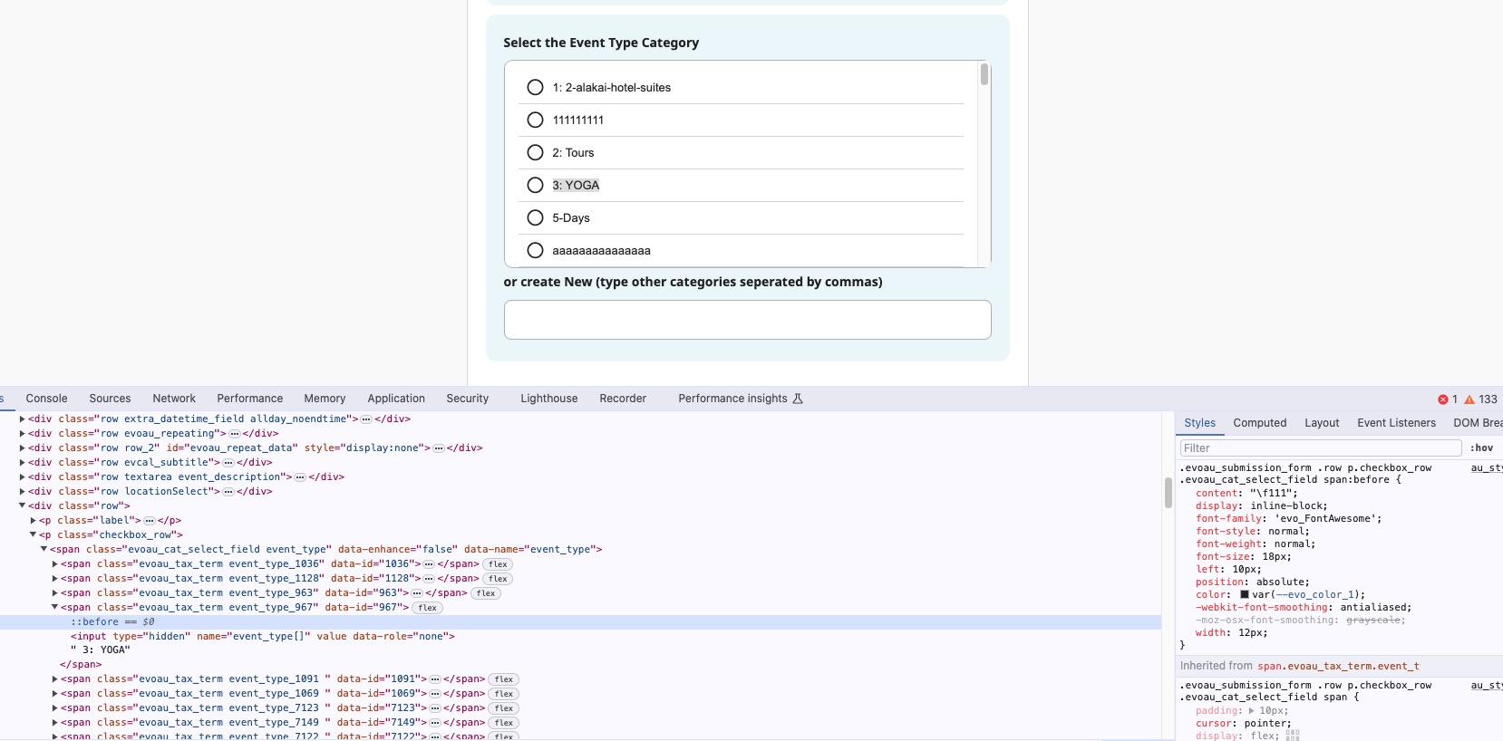Expand the evoau_repeating div node

(x=22, y=434)
